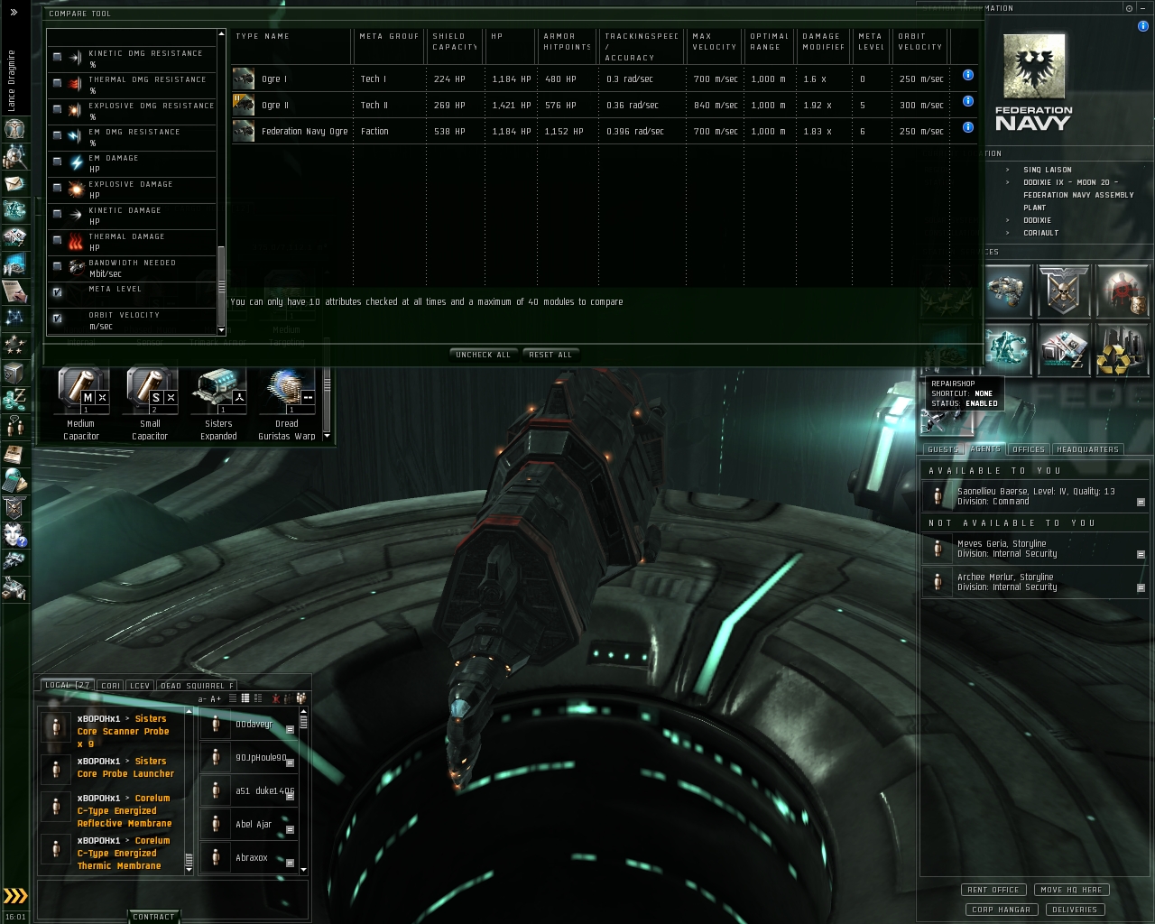Switch to the Headquarters tab
This screenshot has width=1155, height=924.
[x=1087, y=449]
